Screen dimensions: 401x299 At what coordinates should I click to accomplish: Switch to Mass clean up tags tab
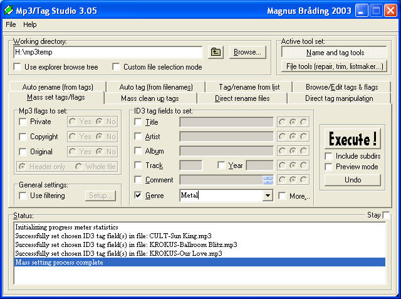150,98
